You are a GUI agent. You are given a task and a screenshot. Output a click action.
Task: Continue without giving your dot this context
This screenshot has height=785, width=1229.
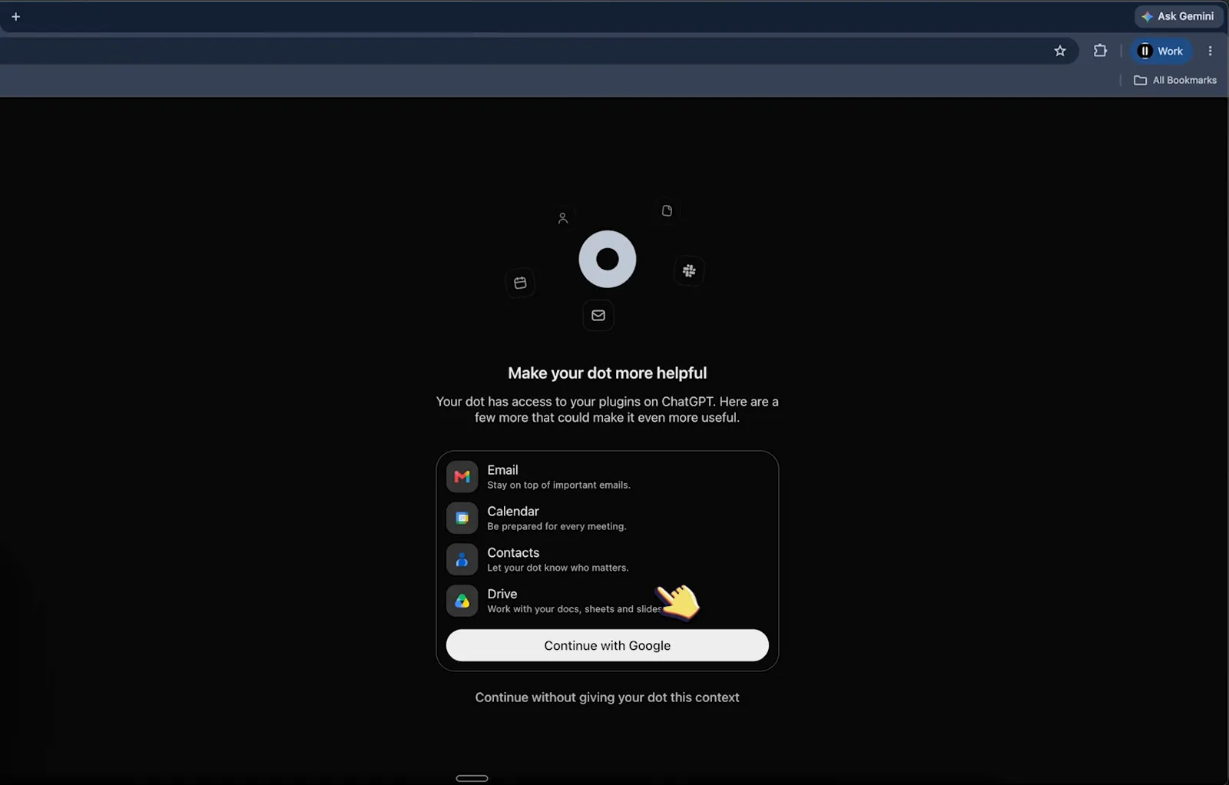tap(607, 697)
